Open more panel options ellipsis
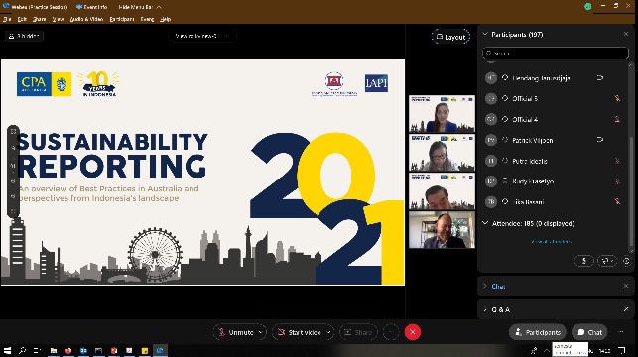638x357 pixels. click(621, 332)
